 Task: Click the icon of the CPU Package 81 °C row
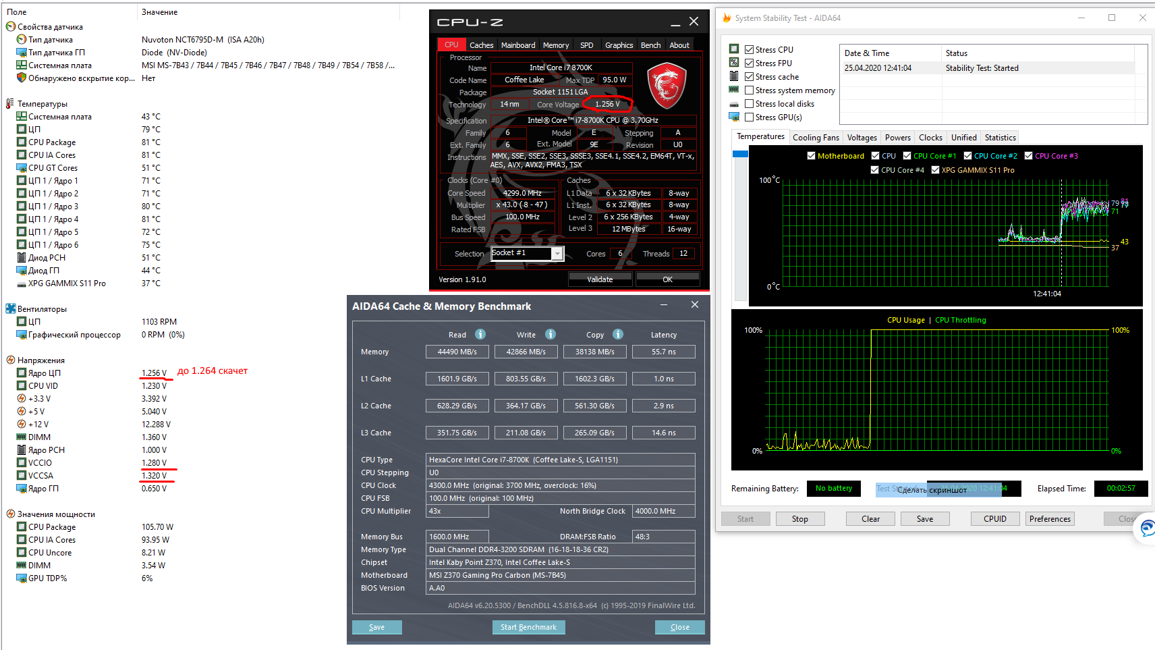pos(22,142)
